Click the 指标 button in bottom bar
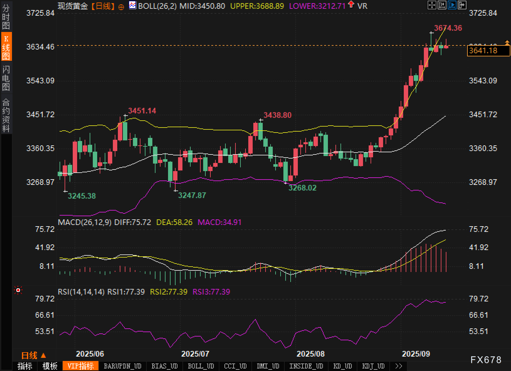Screen dimensions: 511x371 25,366
